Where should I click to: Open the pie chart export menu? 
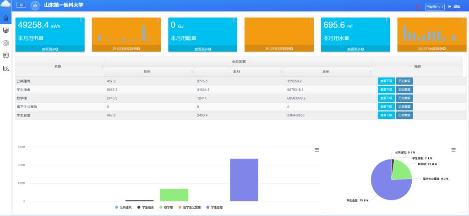click(x=453, y=150)
